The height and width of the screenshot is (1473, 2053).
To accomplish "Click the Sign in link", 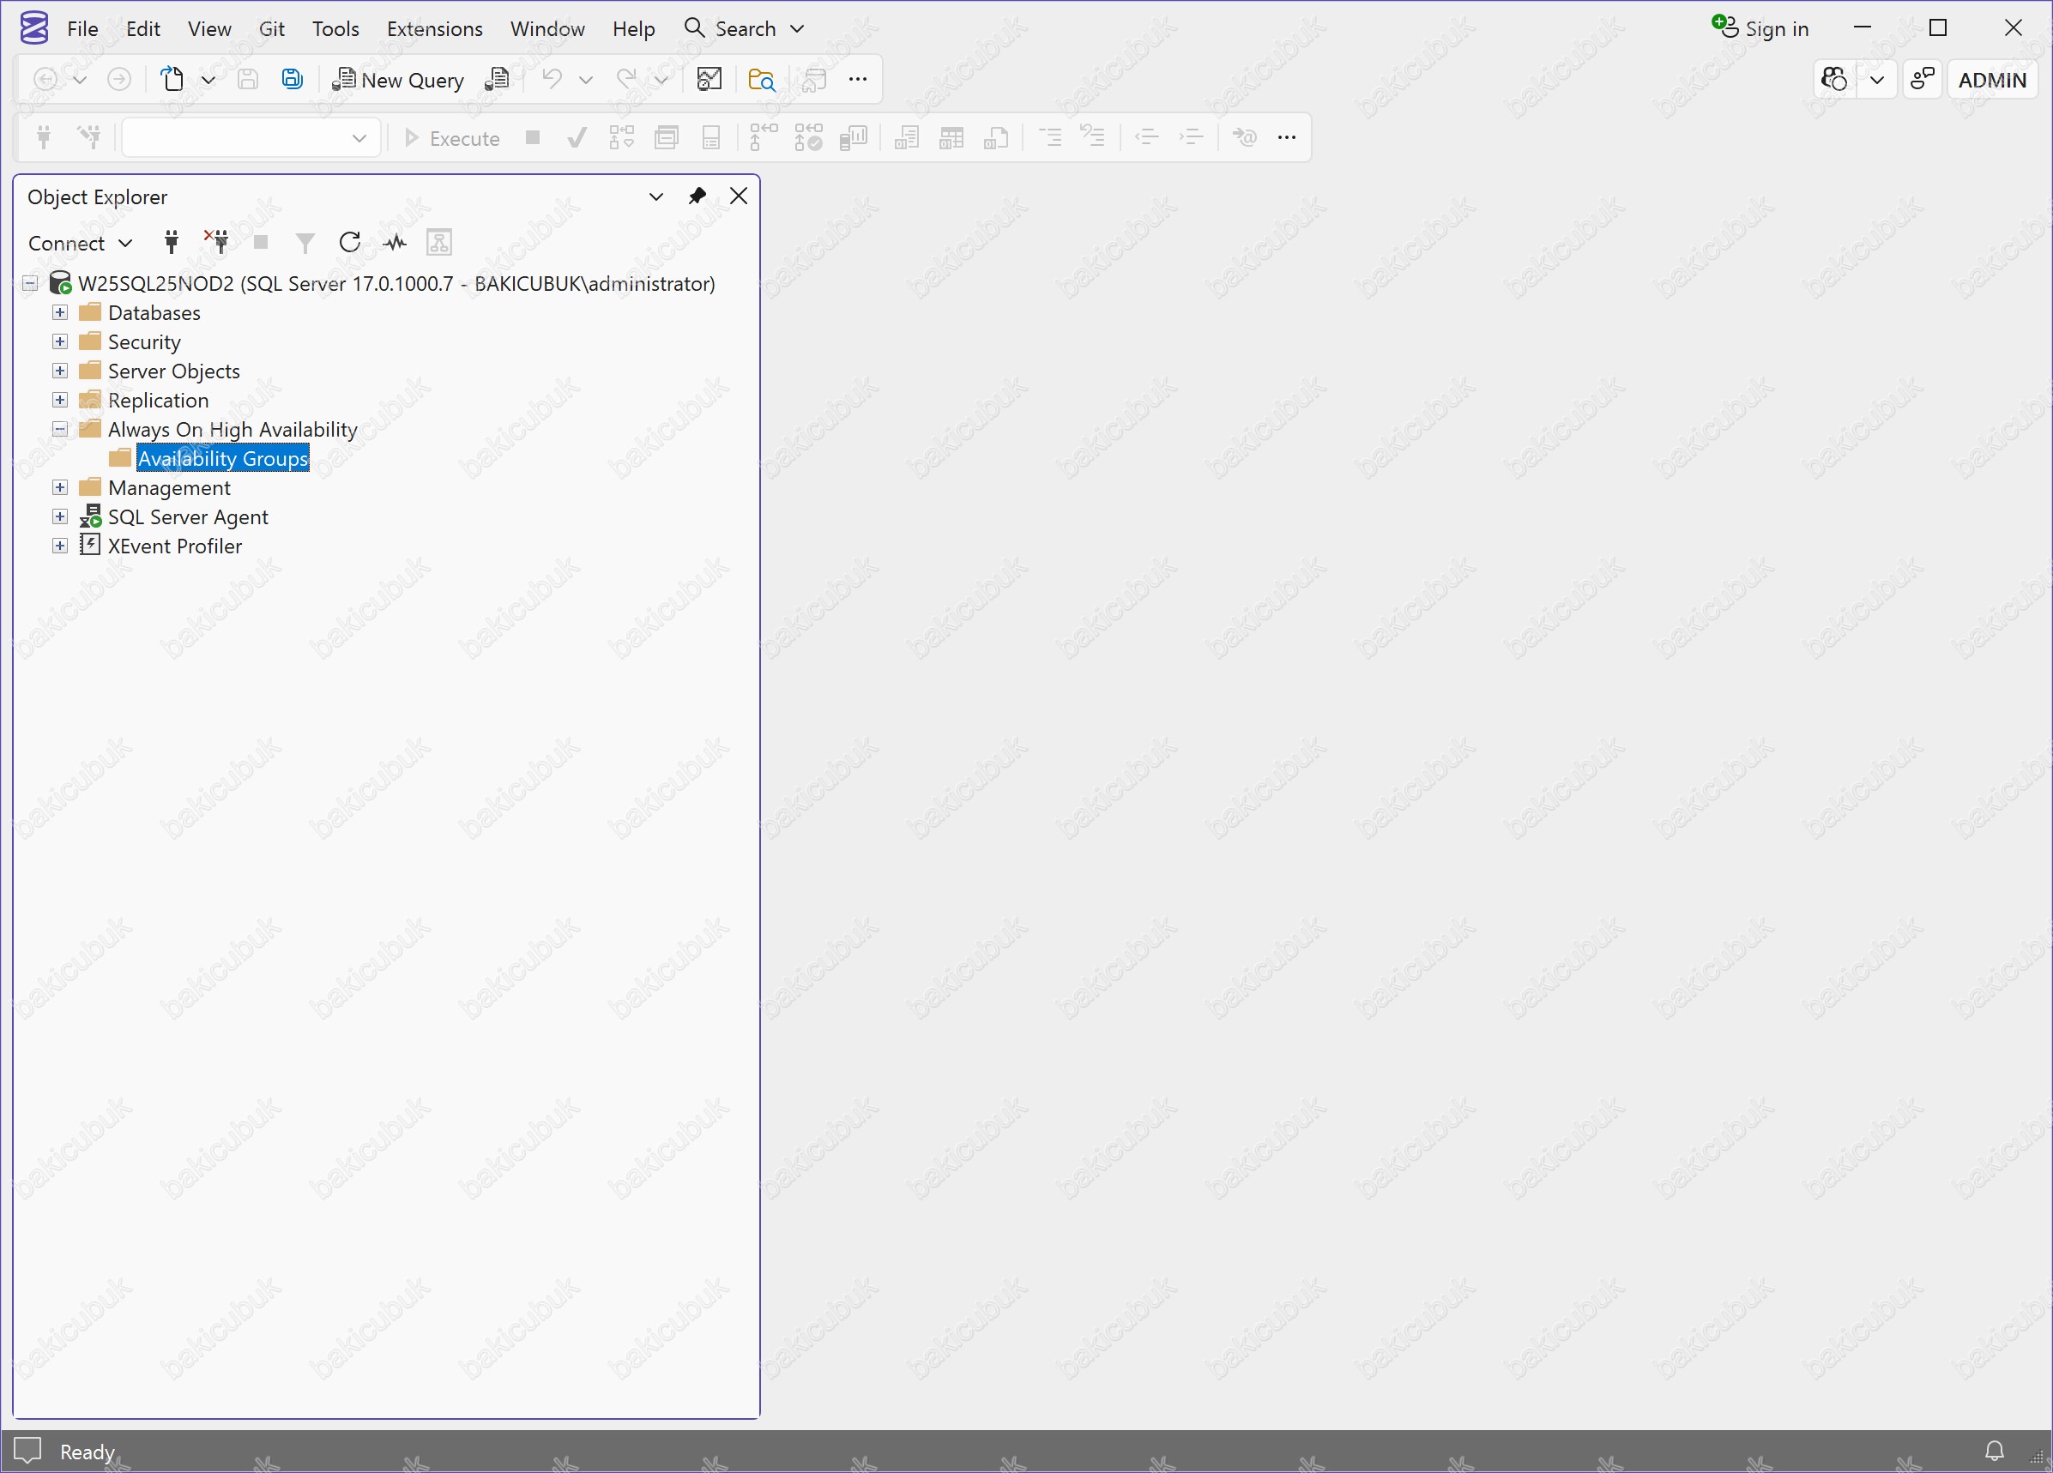I will tap(1760, 29).
